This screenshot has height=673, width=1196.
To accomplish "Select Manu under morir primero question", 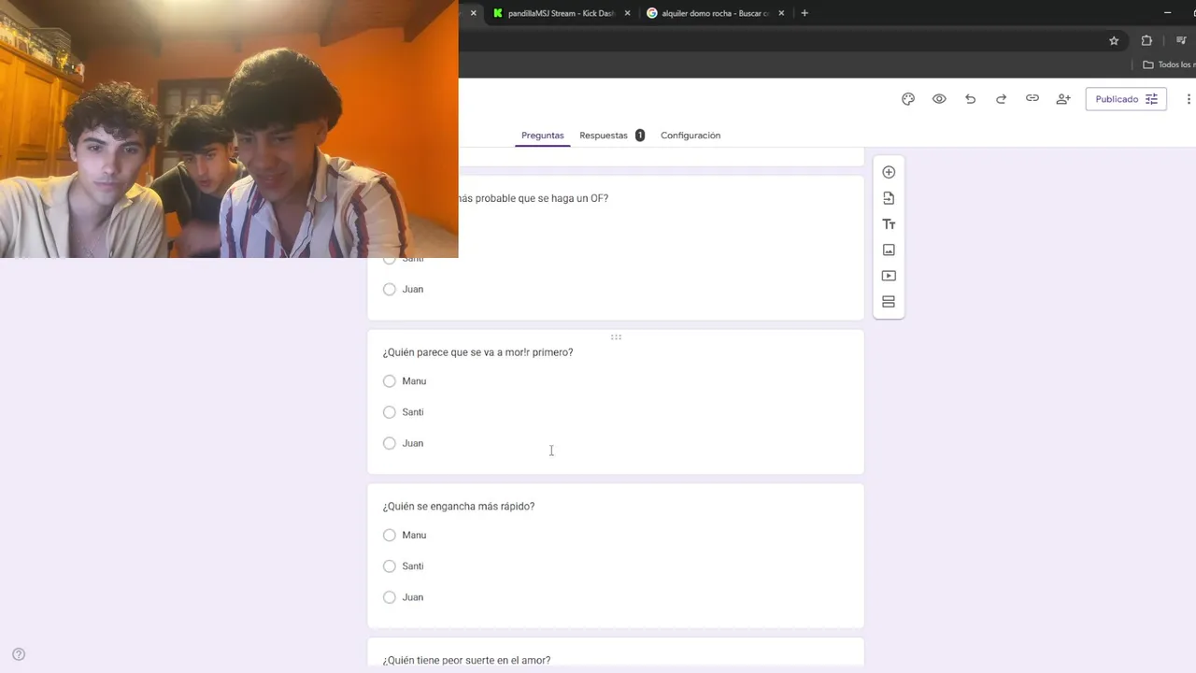I will [x=390, y=381].
